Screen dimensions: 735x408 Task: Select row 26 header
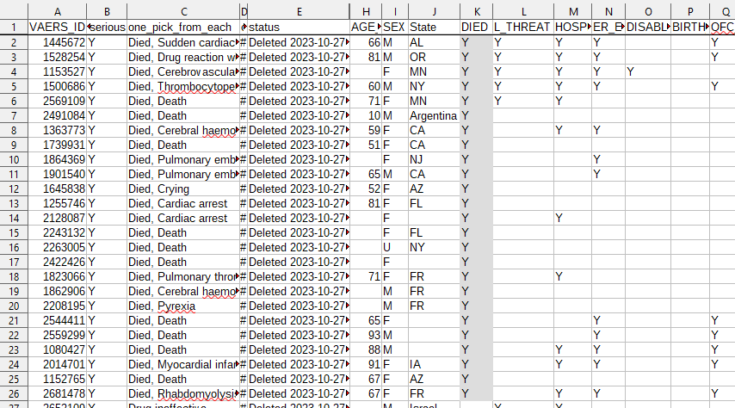14,394
